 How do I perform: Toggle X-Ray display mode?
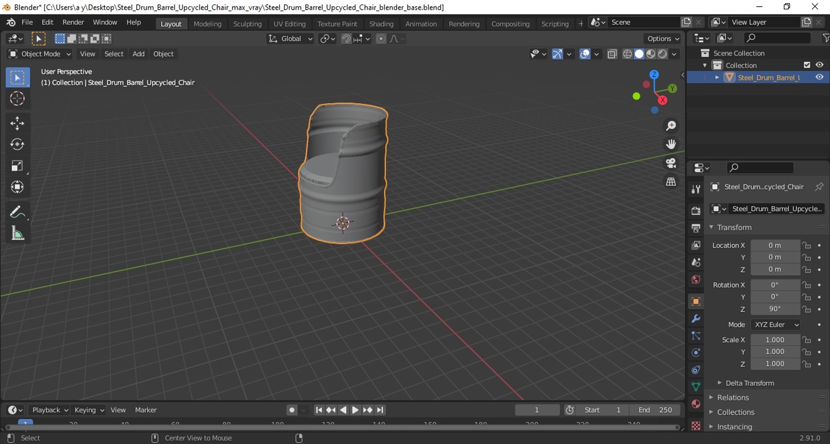[x=612, y=54]
